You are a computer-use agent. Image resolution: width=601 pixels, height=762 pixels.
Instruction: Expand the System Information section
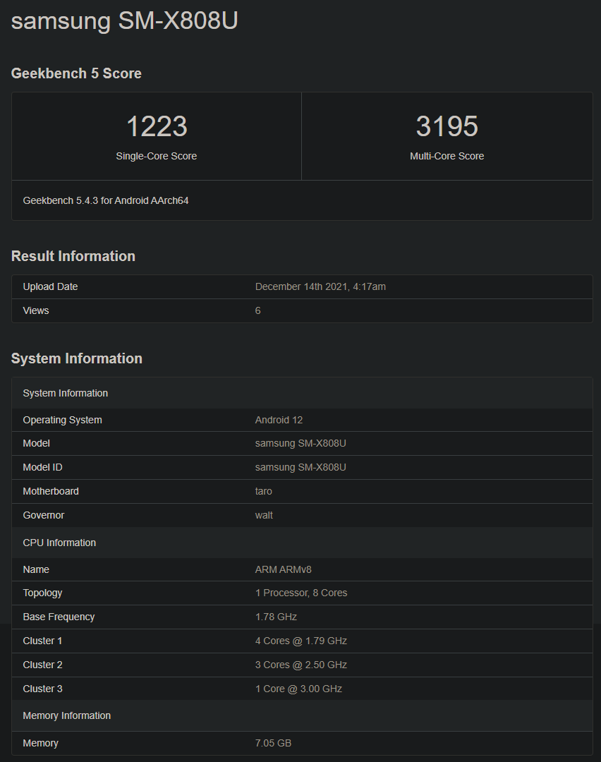[77, 358]
